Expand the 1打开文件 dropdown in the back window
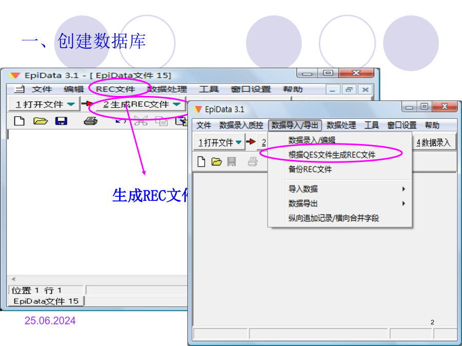 [x=71, y=104]
